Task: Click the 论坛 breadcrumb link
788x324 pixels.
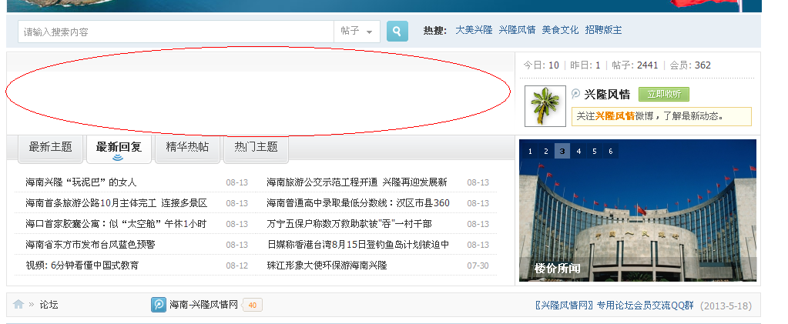Action: pos(49,305)
